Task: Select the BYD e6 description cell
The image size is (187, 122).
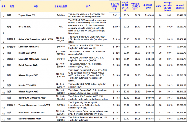Action: (x=88, y=27)
